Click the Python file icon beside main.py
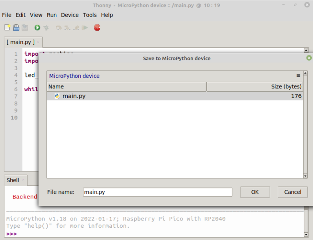Screen dimensions: 313x240 tap(57, 96)
